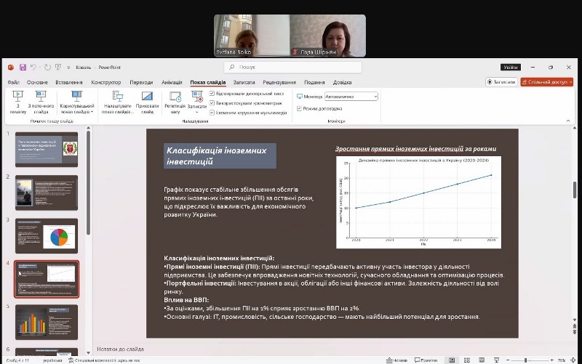Open the Monitor dropdown set to Автоматично
Screen dimensions: 582x364
coord(351,96)
